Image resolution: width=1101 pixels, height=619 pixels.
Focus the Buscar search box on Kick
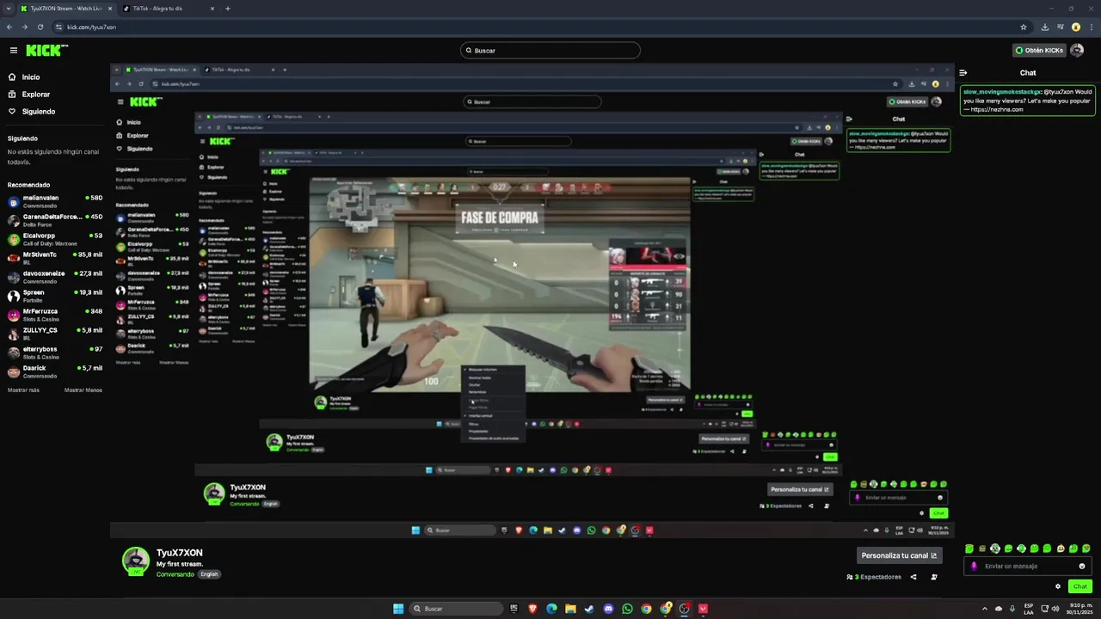coord(550,51)
